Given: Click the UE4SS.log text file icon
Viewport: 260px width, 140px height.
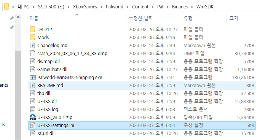Looking at the screenshot, I should [x=33, y=109].
